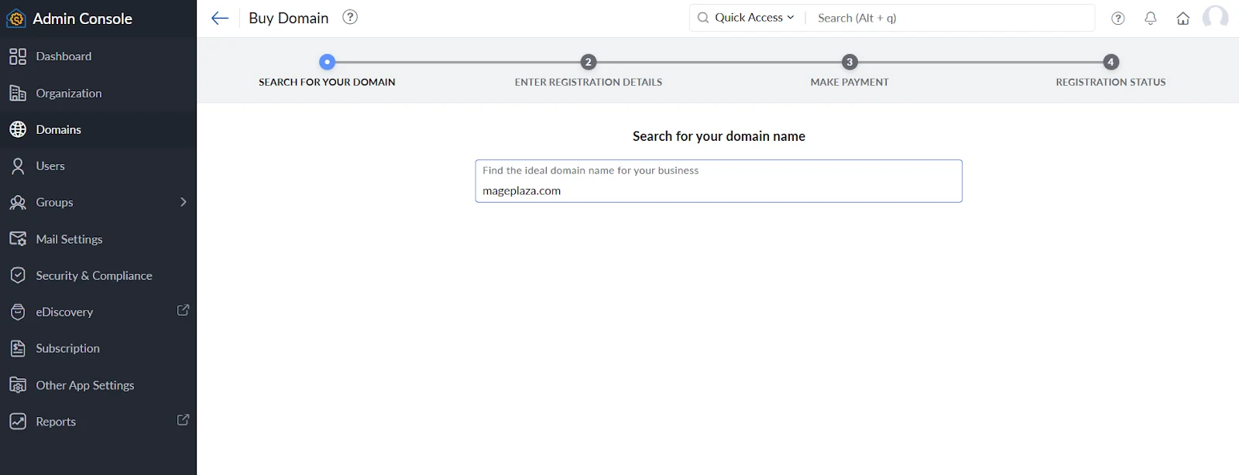The height and width of the screenshot is (475, 1239).
Task: Go to Security & Compliance section
Action: tap(94, 275)
